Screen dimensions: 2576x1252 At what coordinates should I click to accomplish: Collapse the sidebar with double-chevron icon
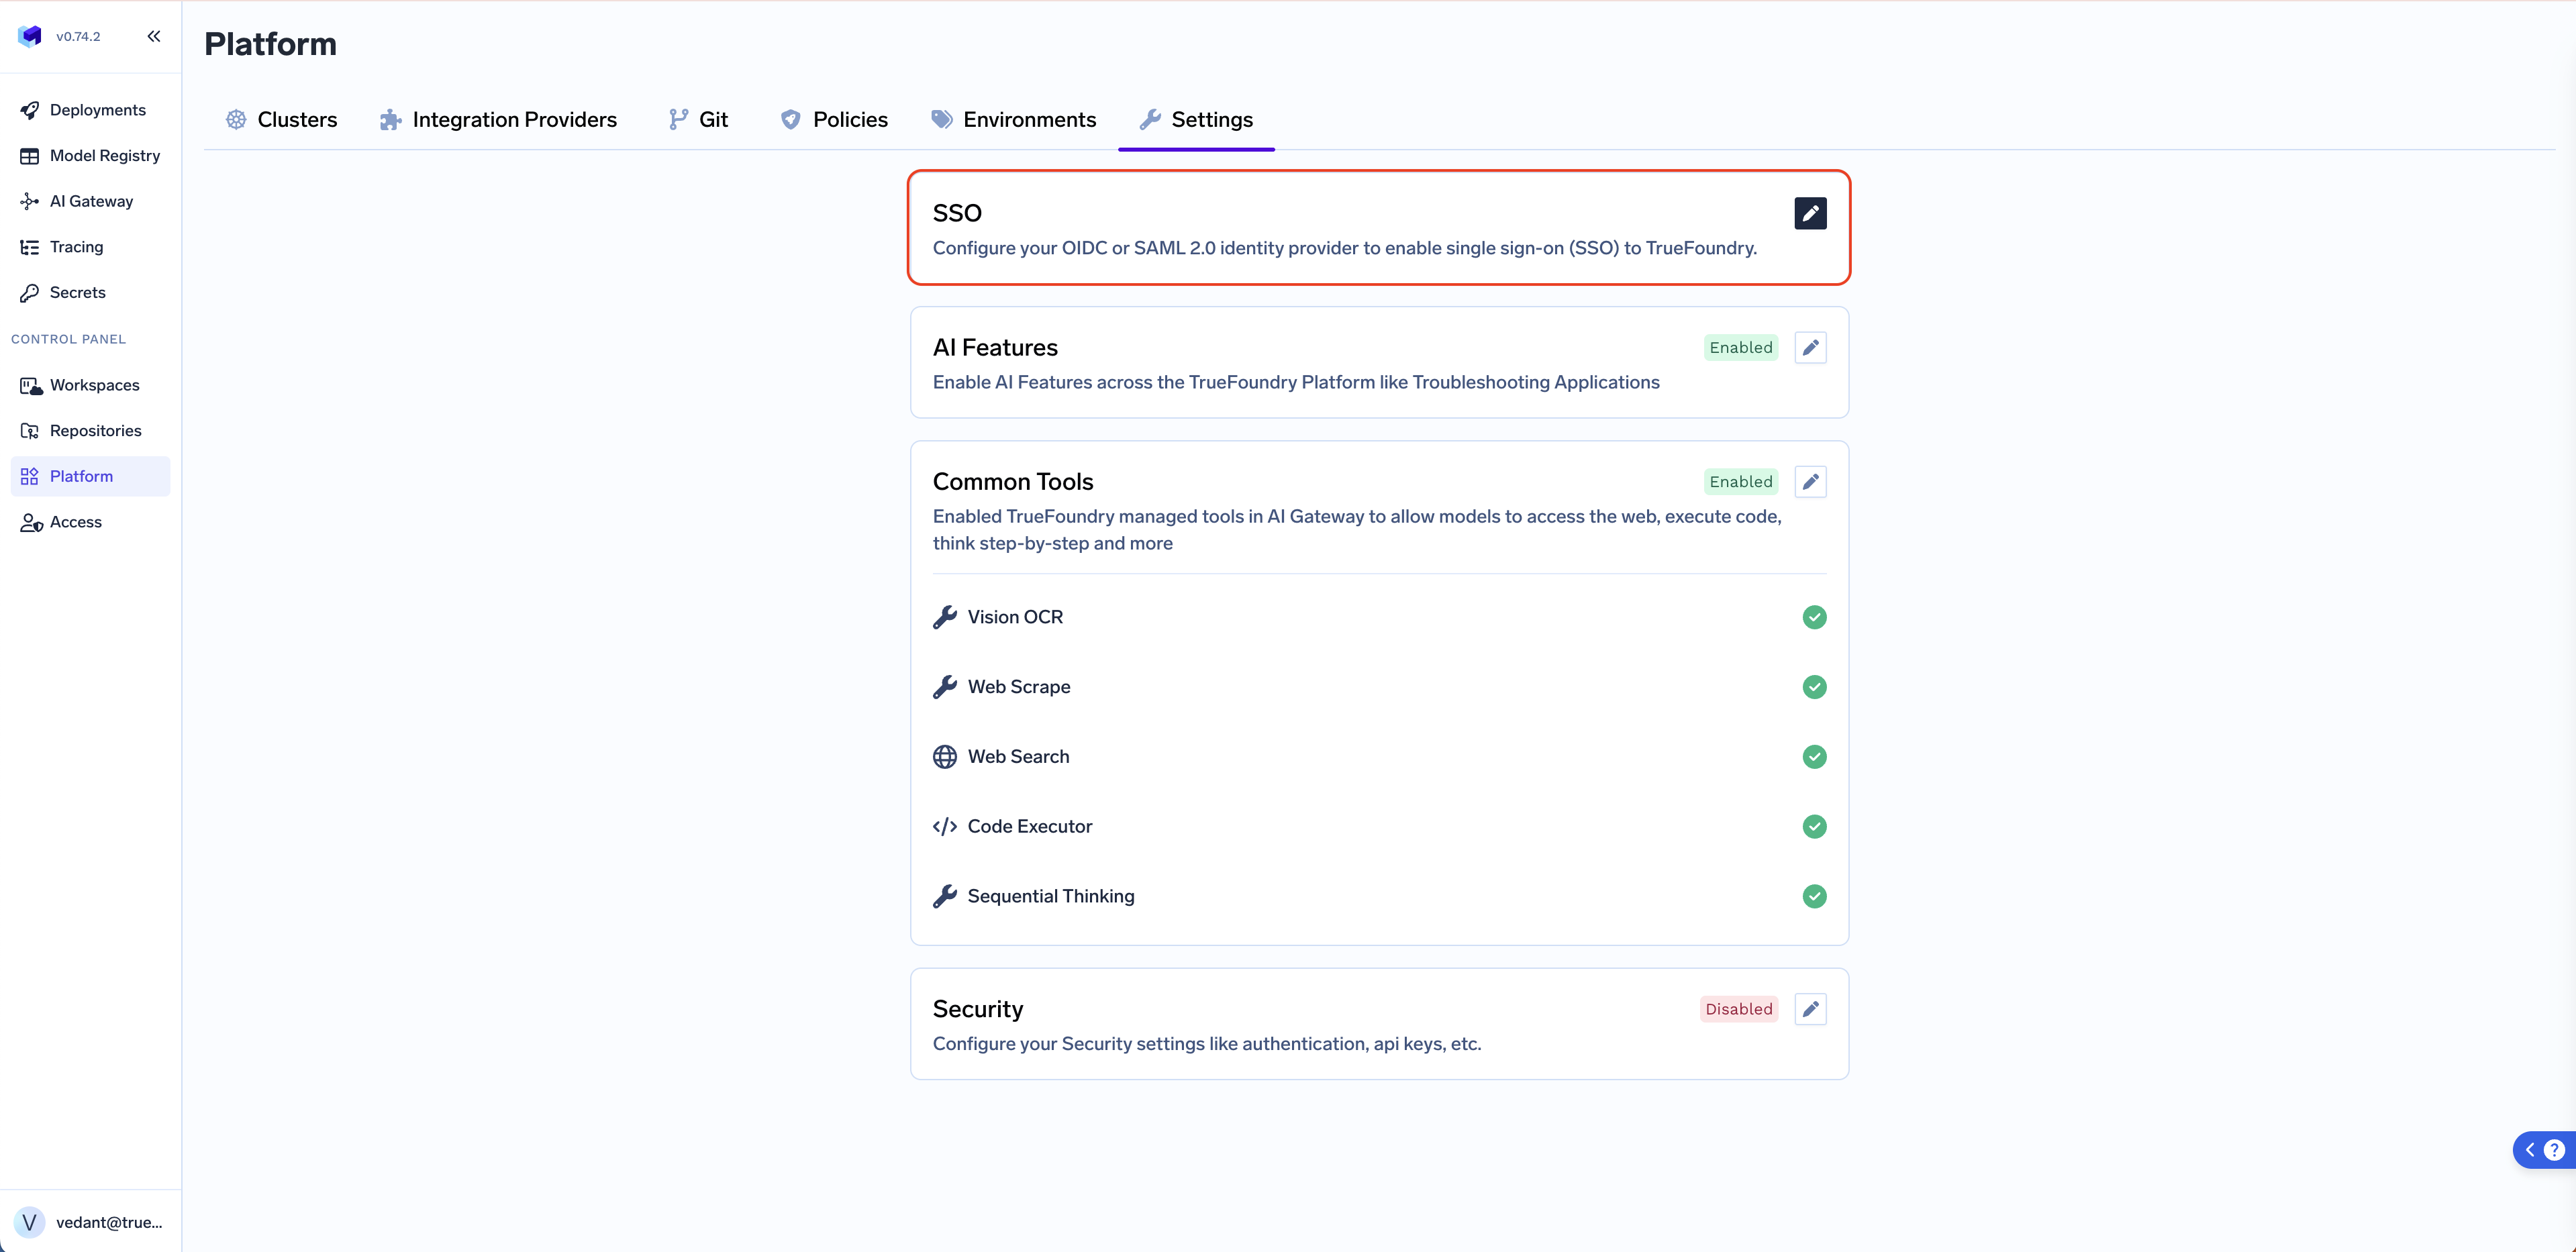tap(154, 36)
